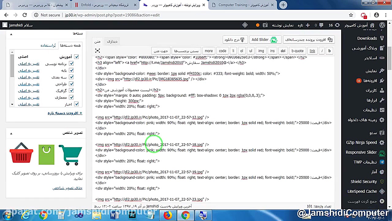Bookmark this page with the star icon
The image size is (392, 221).
coord(351,15)
